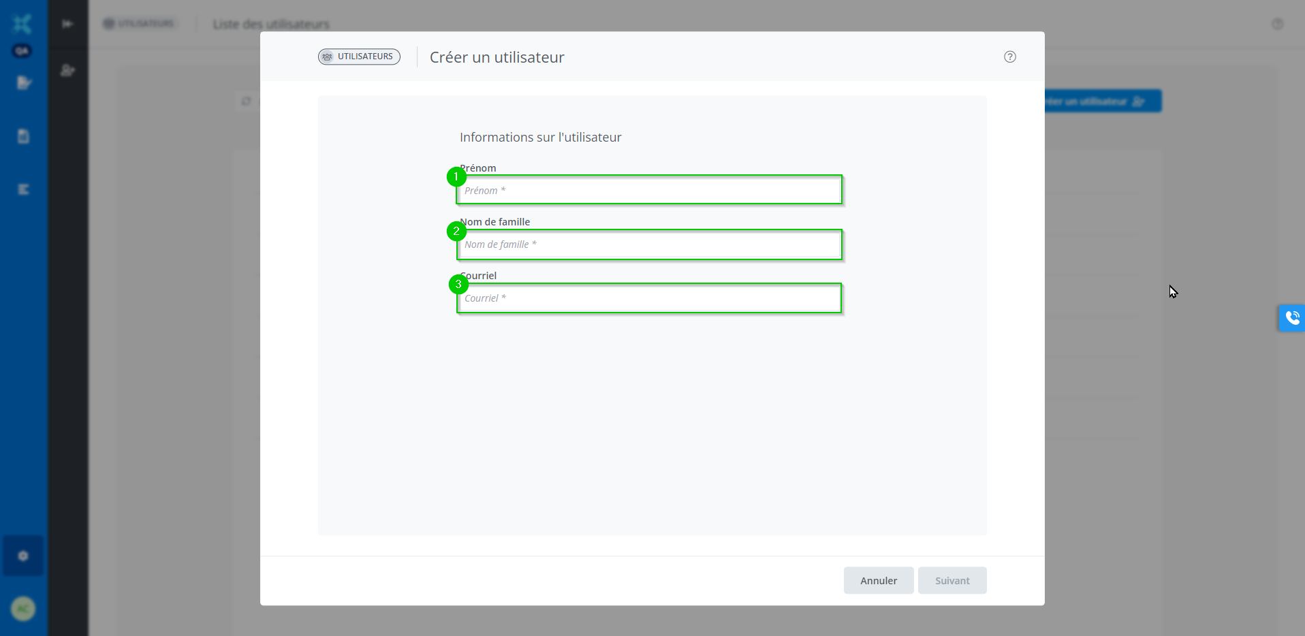The image size is (1305, 636).
Task: Open the file page icon in the blue sidebar
Action: pos(23,136)
